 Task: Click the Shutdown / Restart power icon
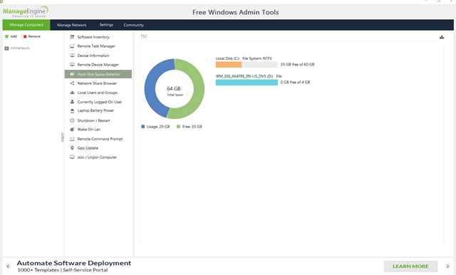(x=72, y=120)
